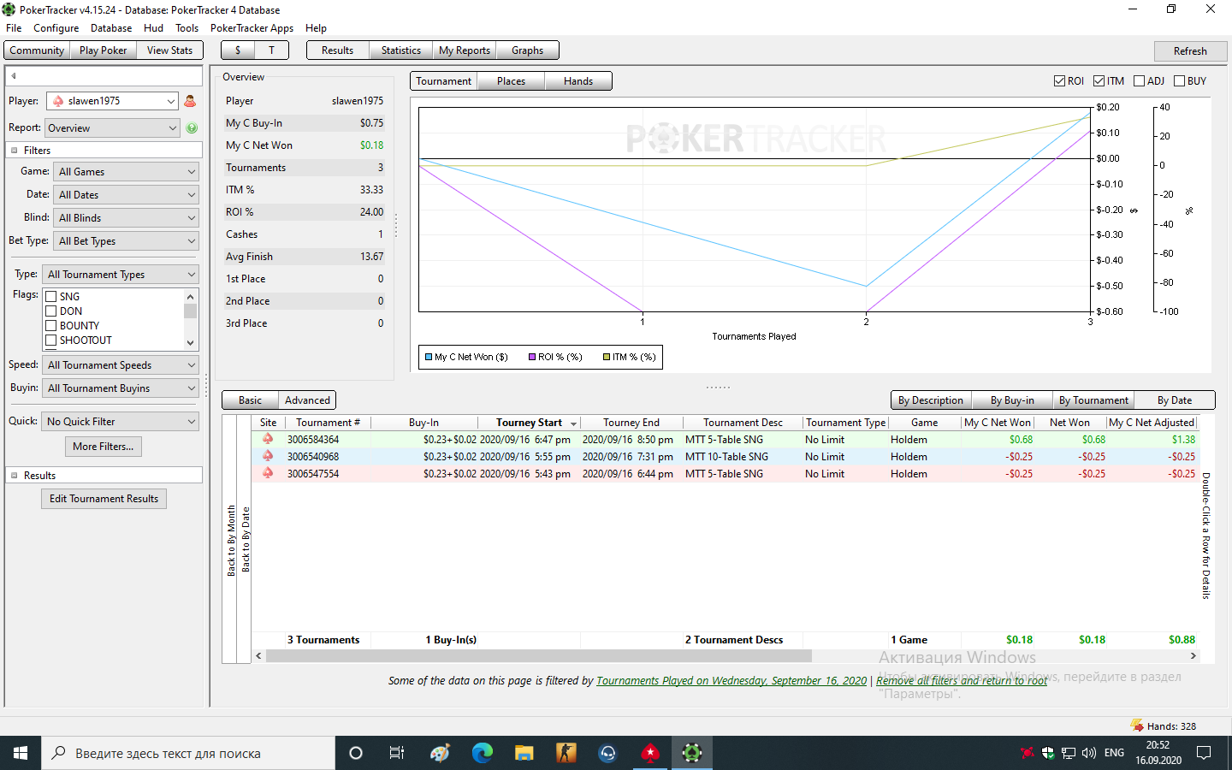Image resolution: width=1232 pixels, height=770 pixels.
Task: Open the Player dropdown showing slawen1975
Action: [112, 101]
